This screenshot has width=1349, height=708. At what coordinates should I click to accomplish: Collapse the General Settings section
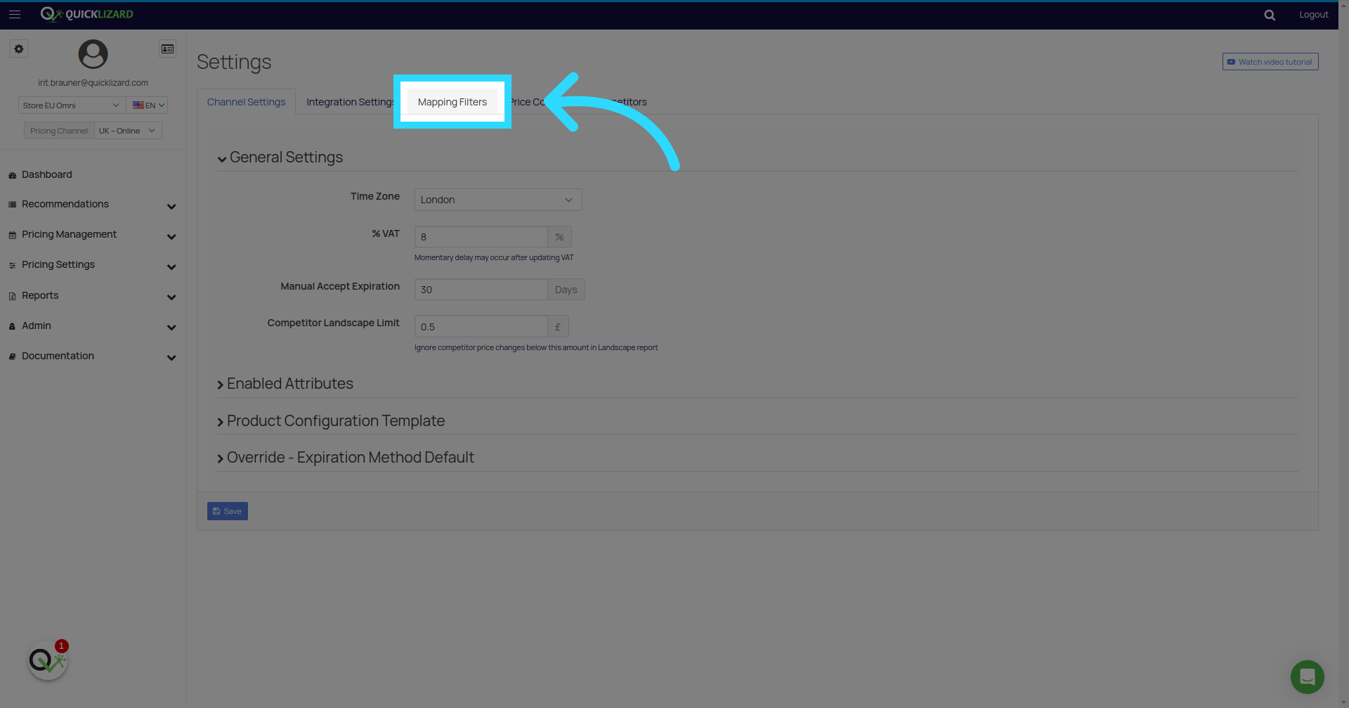click(280, 157)
